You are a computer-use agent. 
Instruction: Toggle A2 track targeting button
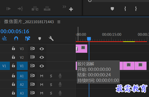click(22, 84)
